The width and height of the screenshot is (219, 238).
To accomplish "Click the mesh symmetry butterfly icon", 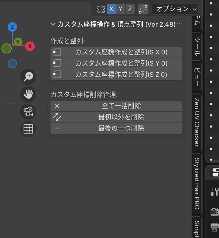I will point(101,9).
